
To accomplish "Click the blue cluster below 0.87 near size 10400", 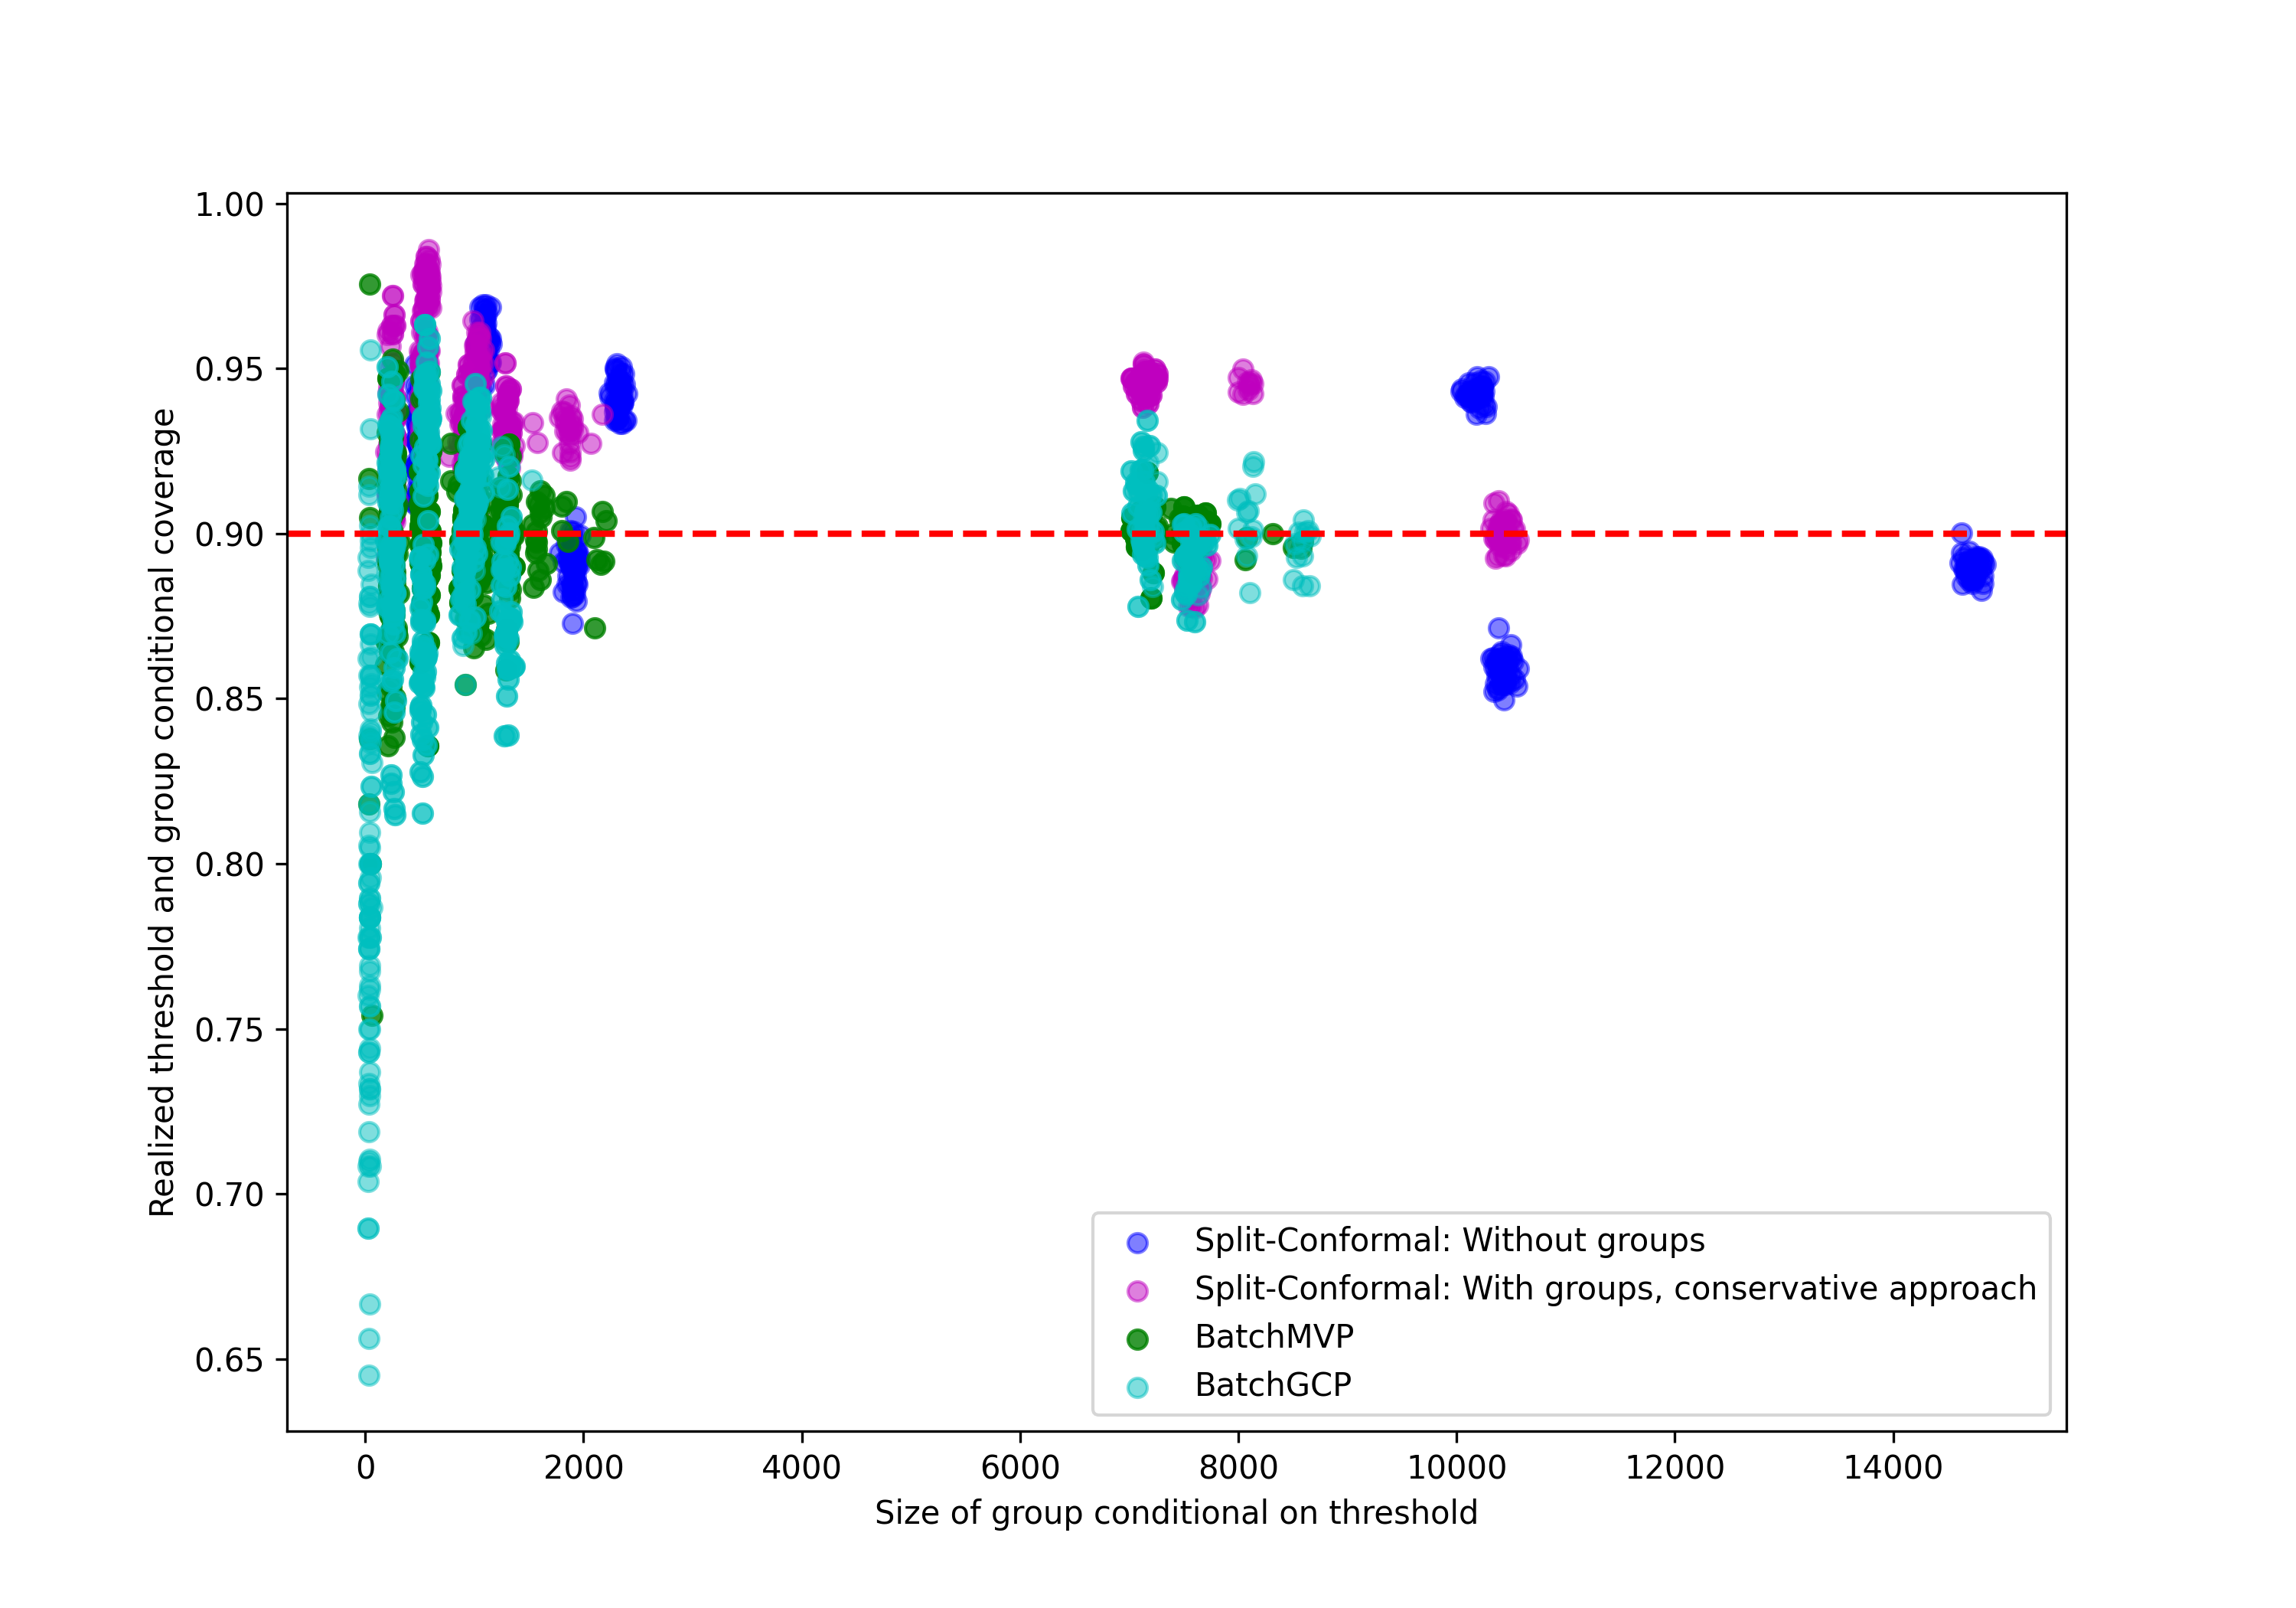I will pyautogui.click(x=1503, y=671).
